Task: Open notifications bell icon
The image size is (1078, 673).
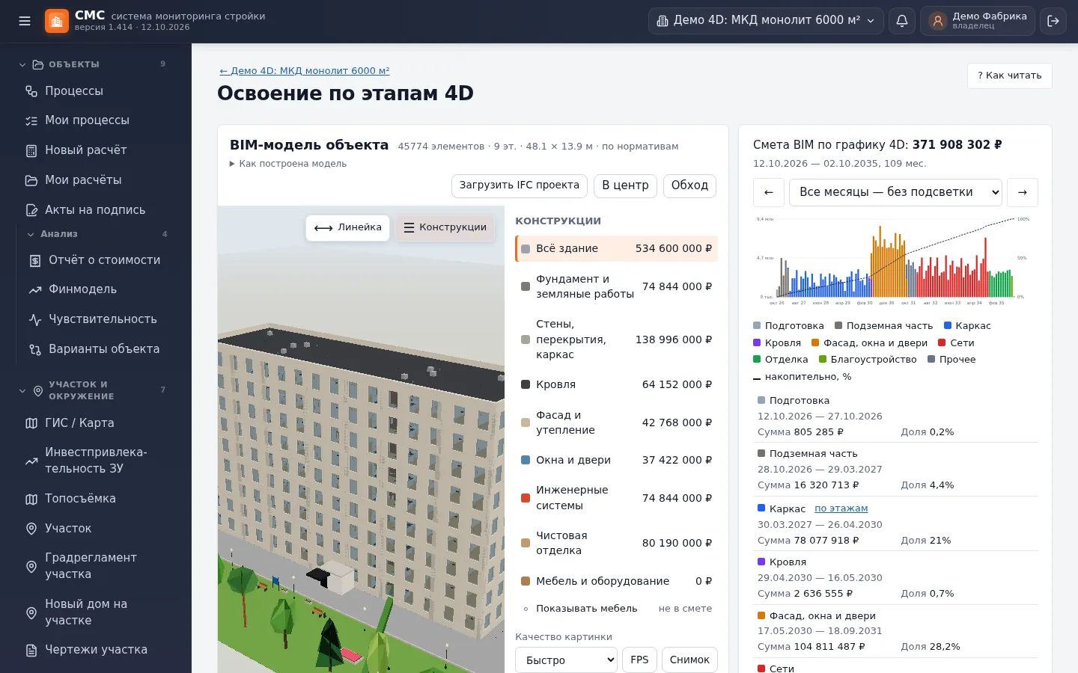Action: click(902, 21)
